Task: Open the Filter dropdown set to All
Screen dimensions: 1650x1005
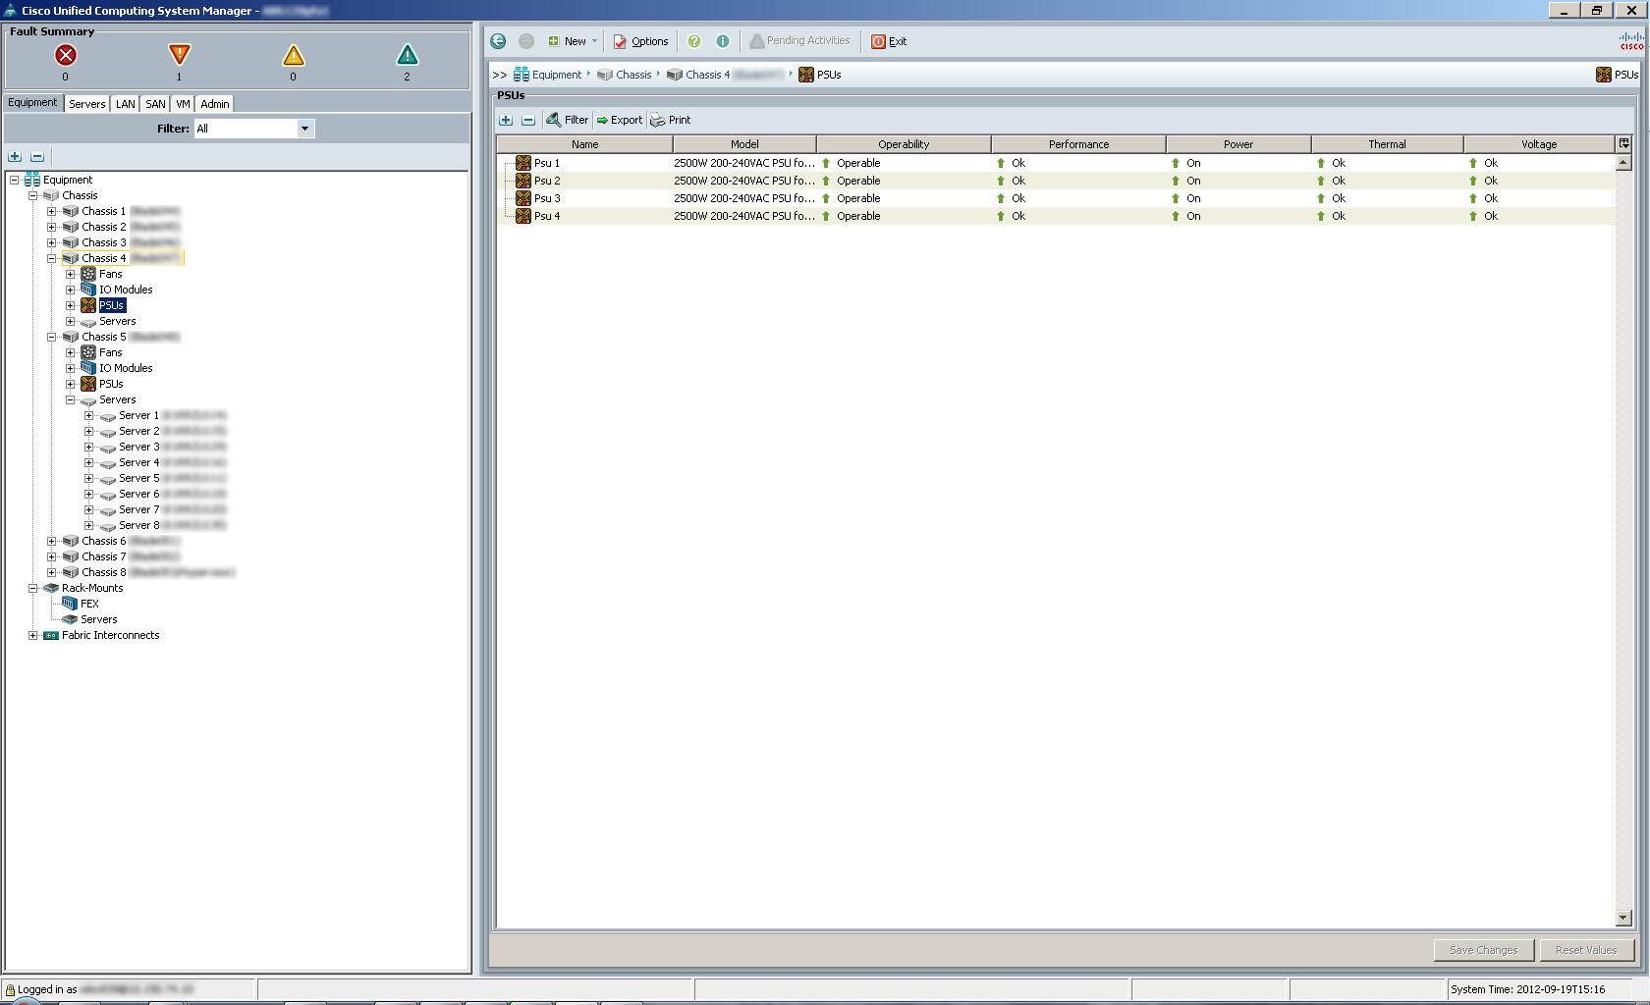Action: tap(304, 129)
